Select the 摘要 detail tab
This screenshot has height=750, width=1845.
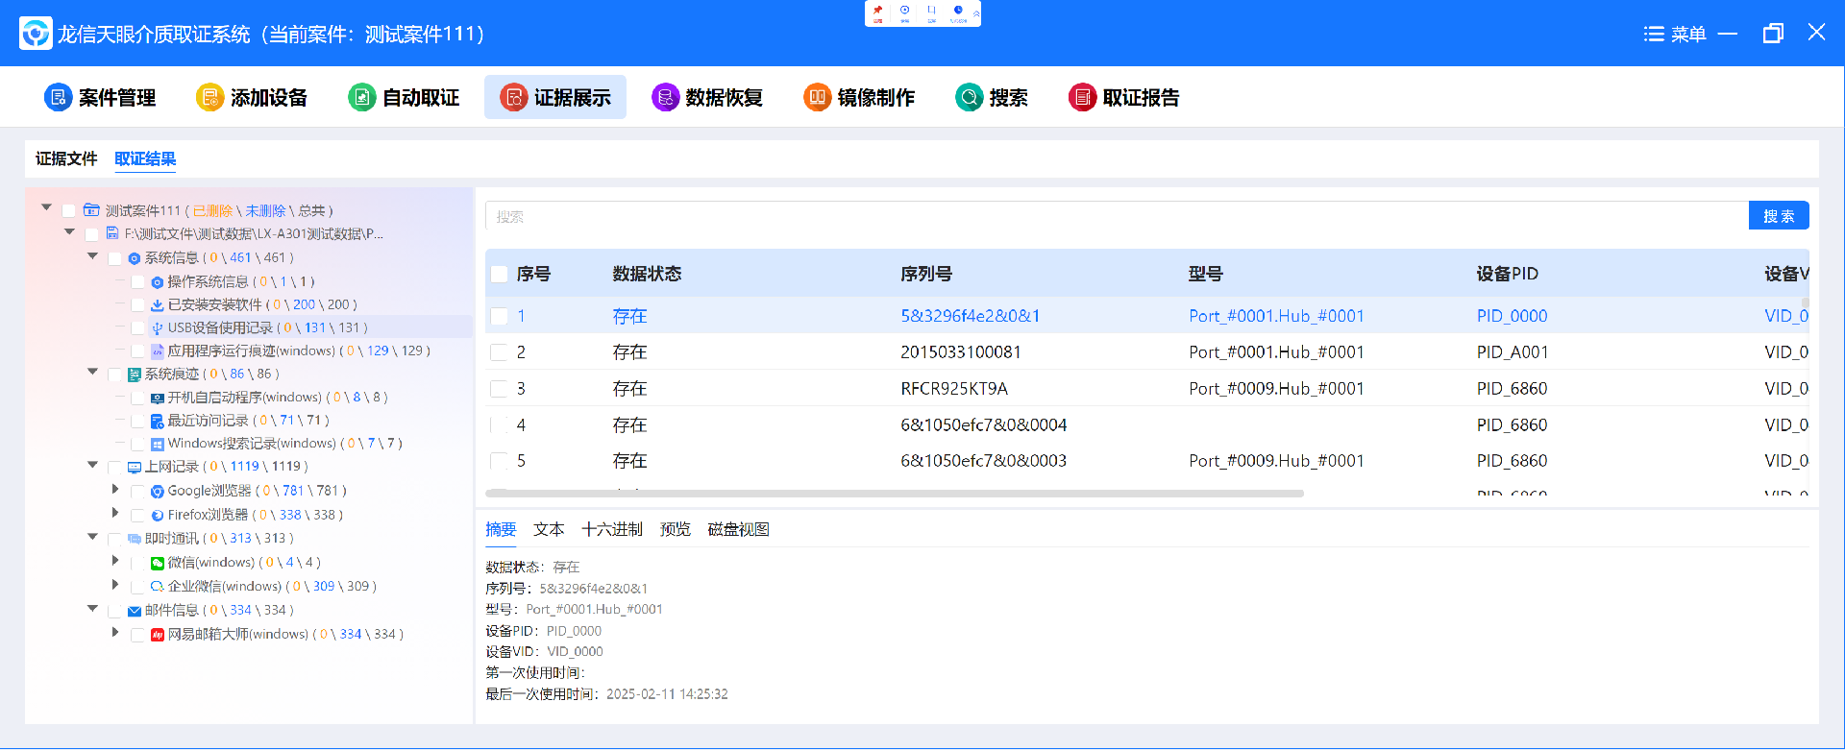(501, 529)
